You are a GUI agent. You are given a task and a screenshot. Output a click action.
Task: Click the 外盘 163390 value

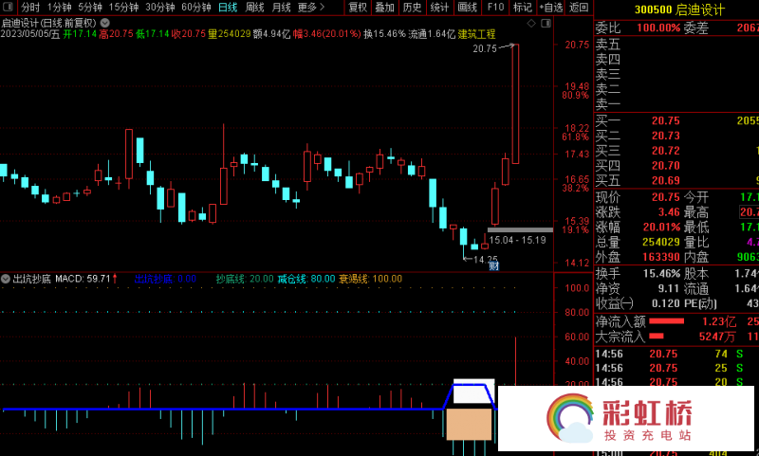click(661, 257)
